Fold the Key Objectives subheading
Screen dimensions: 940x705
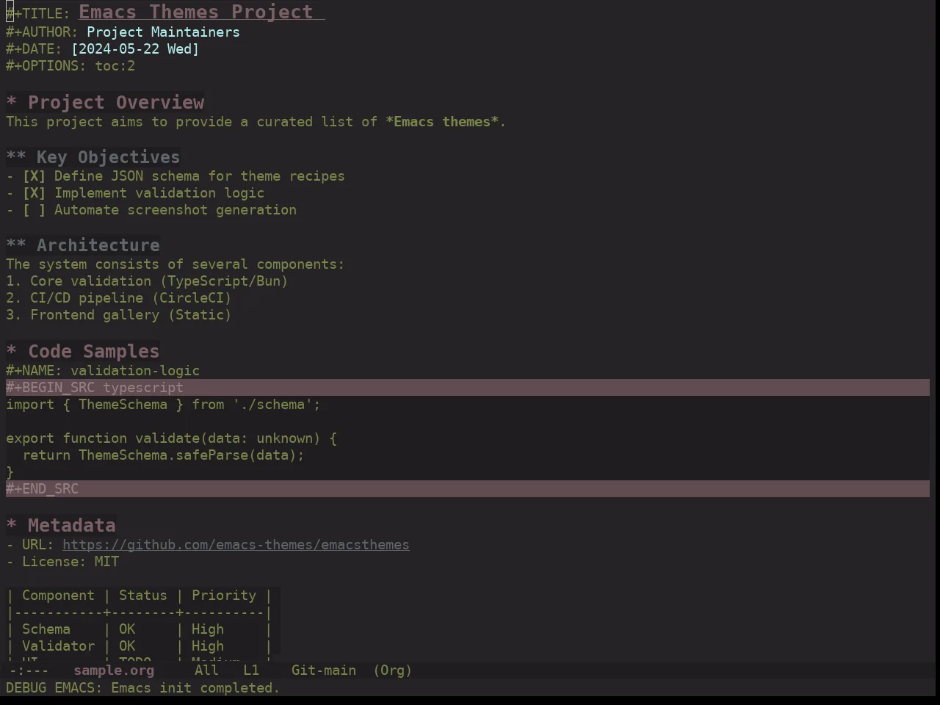[16, 157]
